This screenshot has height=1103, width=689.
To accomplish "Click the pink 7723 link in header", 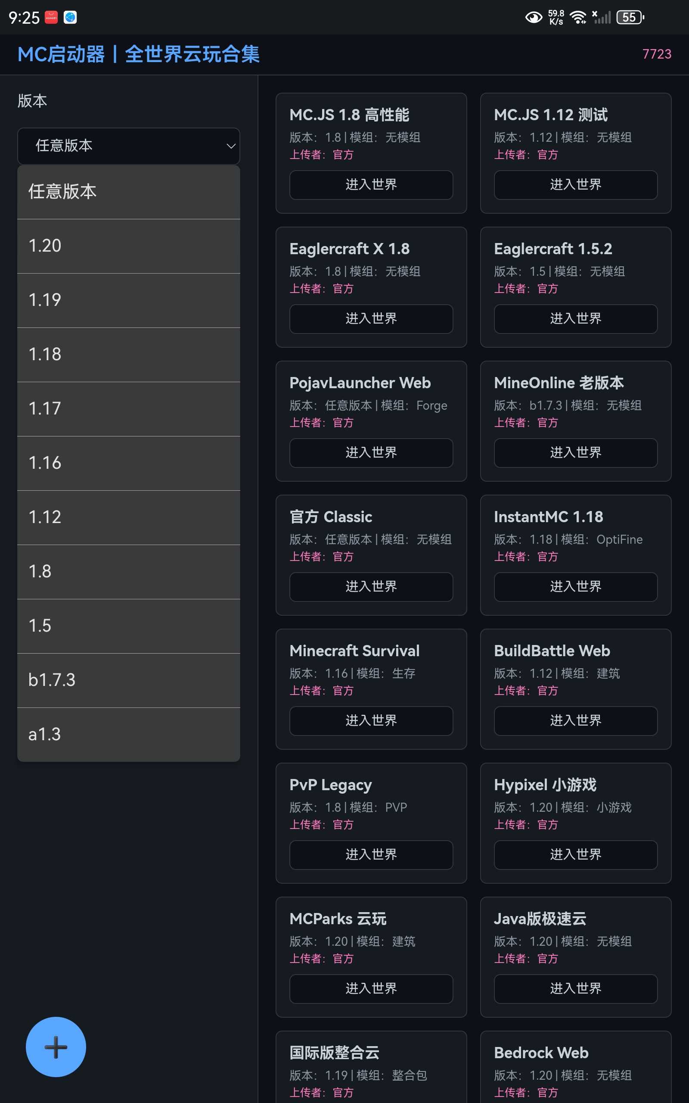I will pyautogui.click(x=656, y=54).
